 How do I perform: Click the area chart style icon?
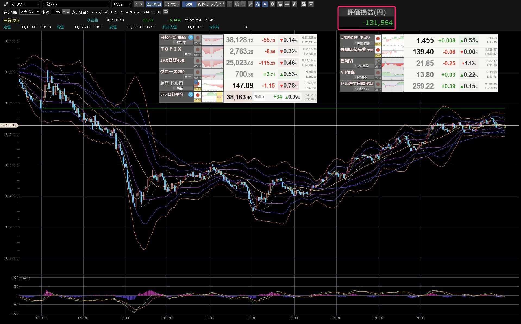(287, 4)
